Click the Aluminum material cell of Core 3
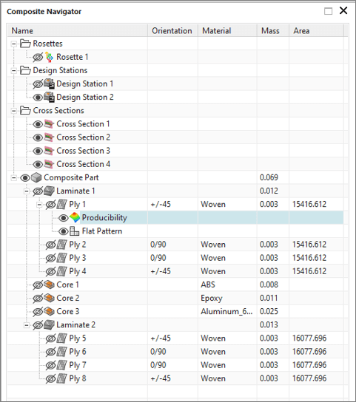 (226, 312)
